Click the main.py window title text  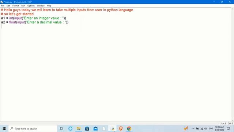click(18, 2)
